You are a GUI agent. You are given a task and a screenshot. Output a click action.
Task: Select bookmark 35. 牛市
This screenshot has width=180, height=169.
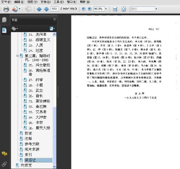(x=36, y=122)
